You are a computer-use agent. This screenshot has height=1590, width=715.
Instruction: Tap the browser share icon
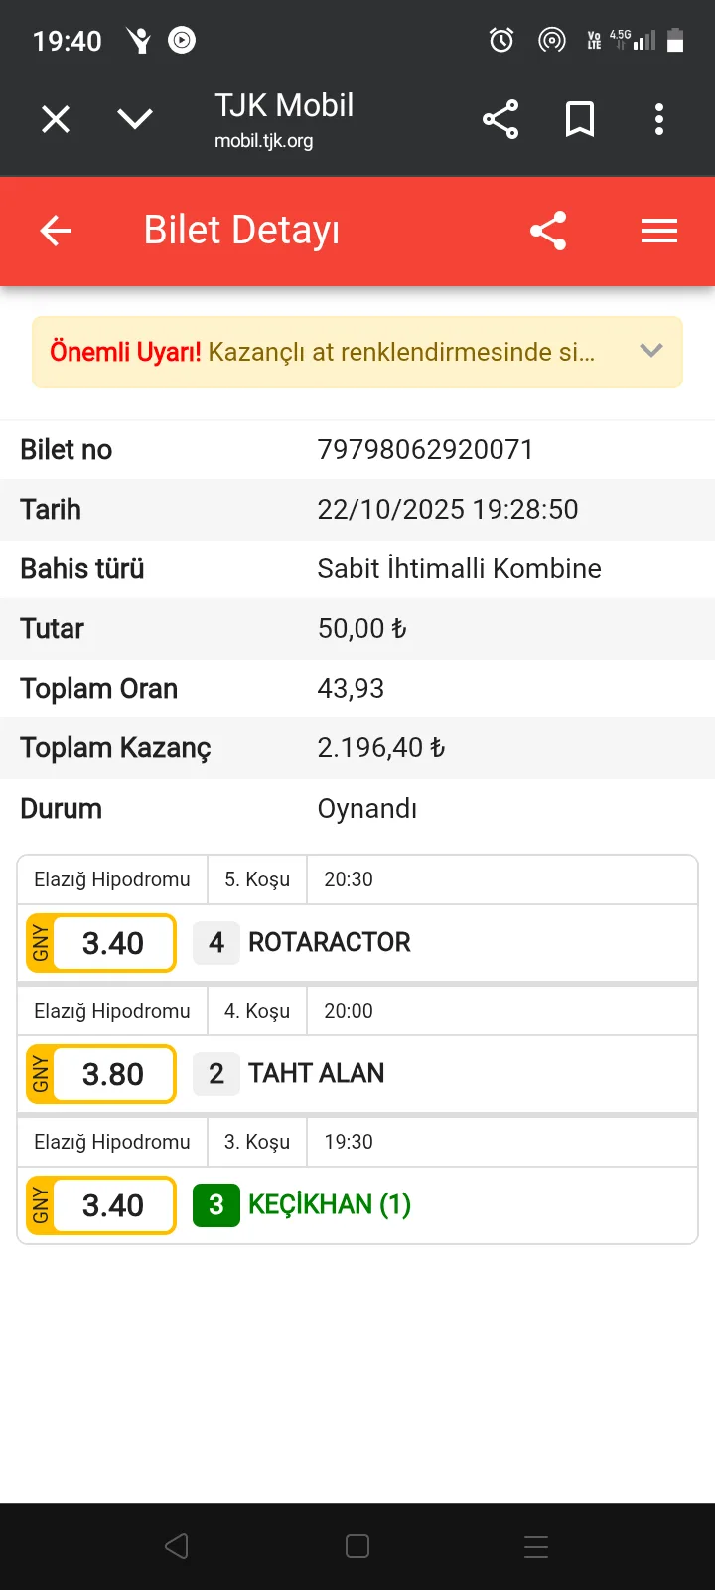tap(500, 120)
